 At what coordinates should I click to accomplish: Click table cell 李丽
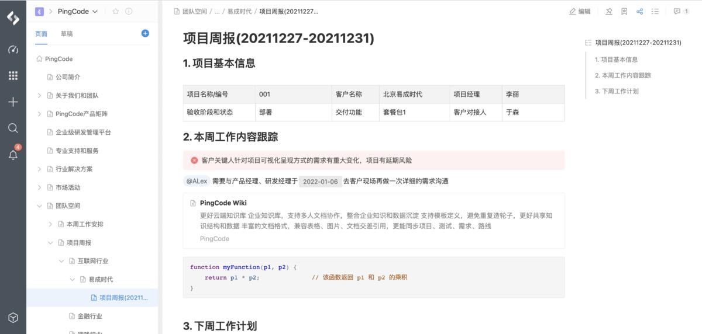(533, 94)
